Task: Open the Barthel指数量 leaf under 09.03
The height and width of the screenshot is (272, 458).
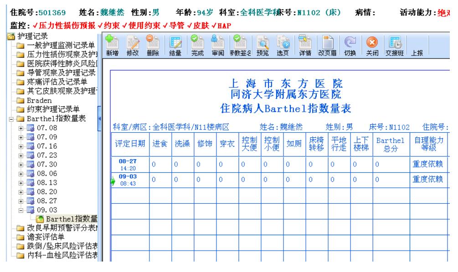Action: click(x=67, y=219)
